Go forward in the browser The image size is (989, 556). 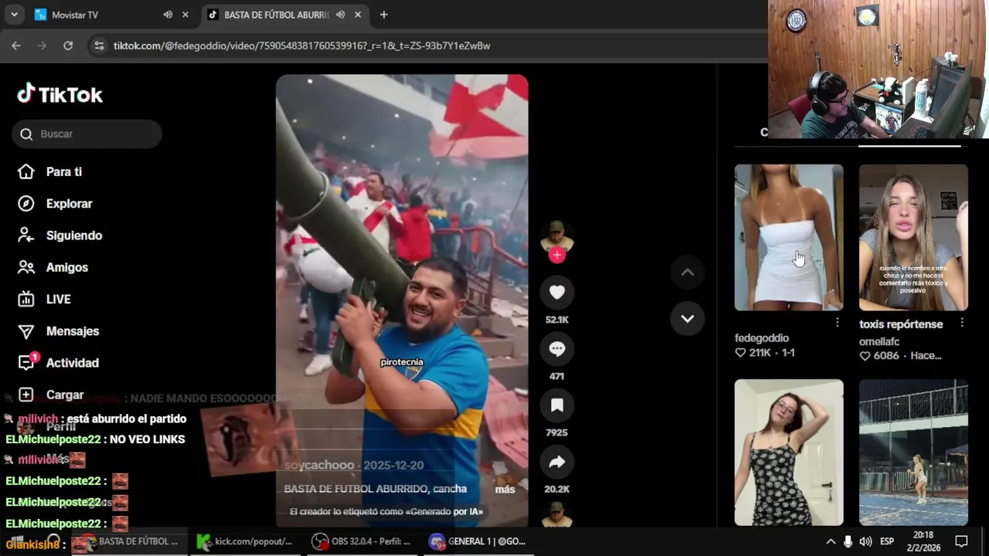tap(42, 46)
